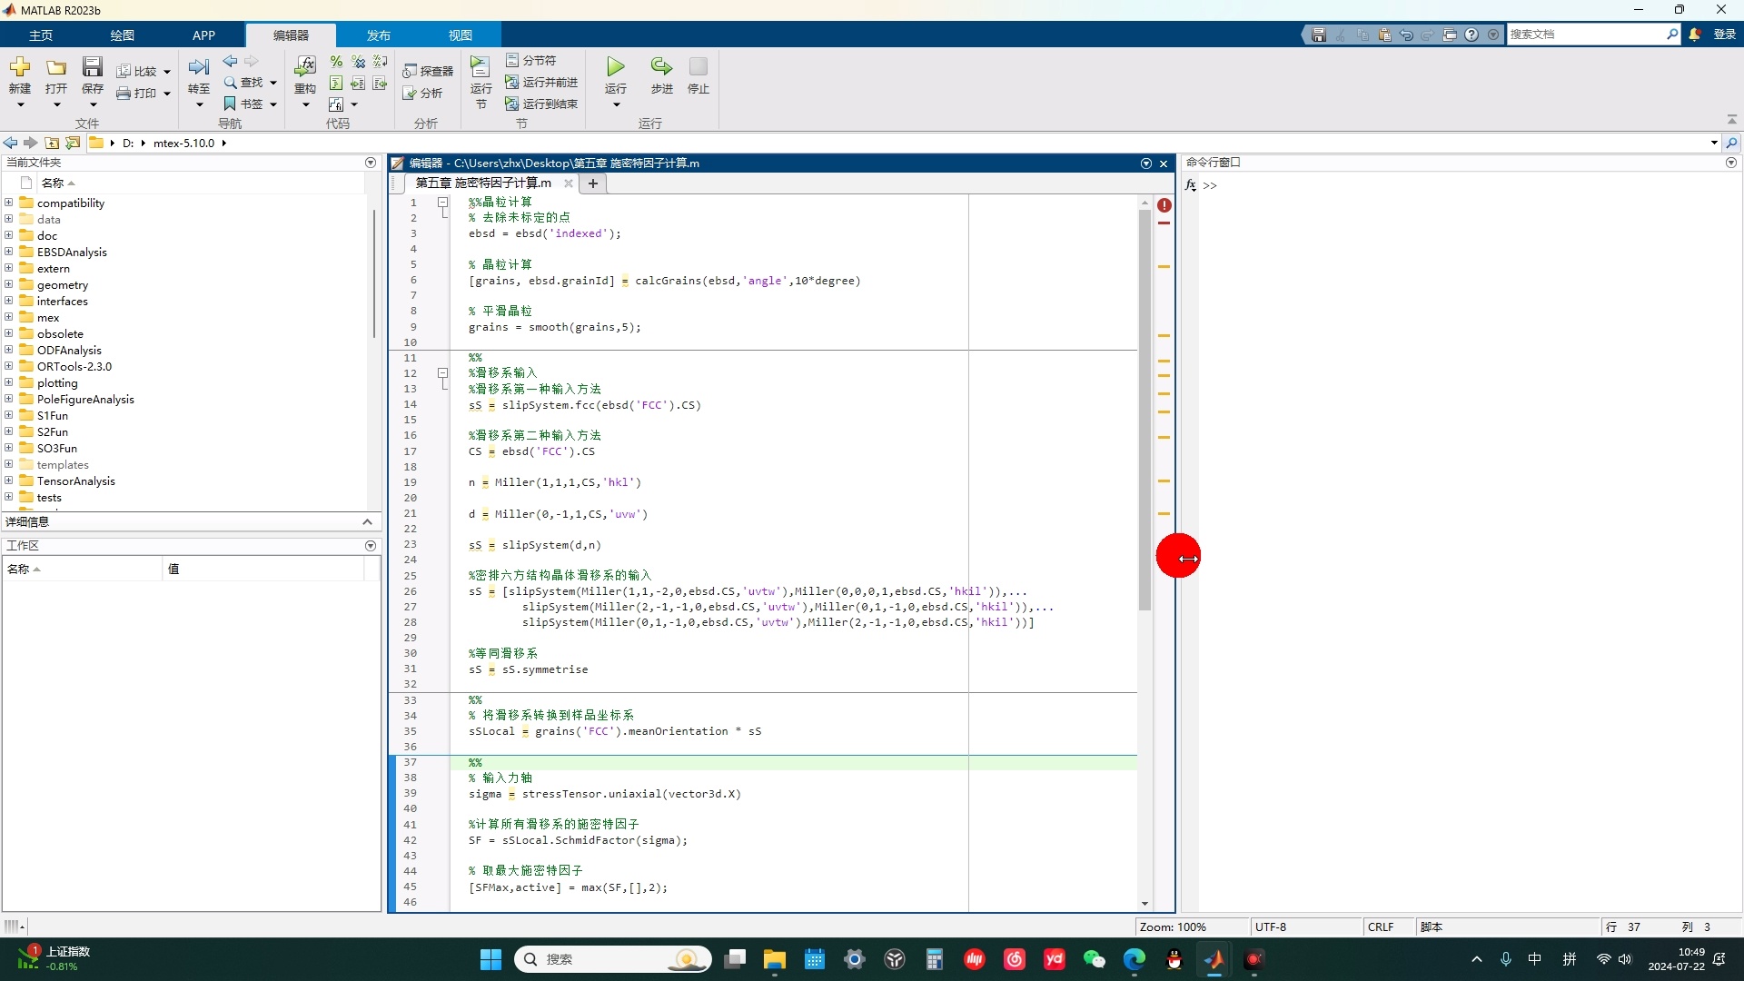Image resolution: width=1744 pixels, height=981 pixels.
Task: Open the Bookmark (书签) dropdown arrow
Action: pos(272,104)
